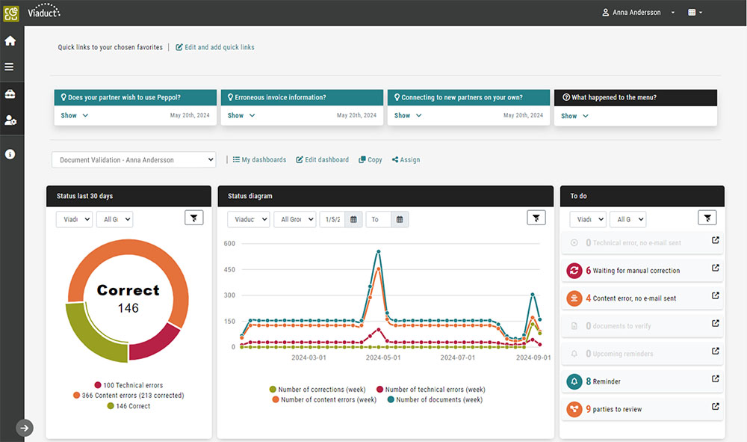
Task: Open the grid apps menu in header
Action: [695, 13]
